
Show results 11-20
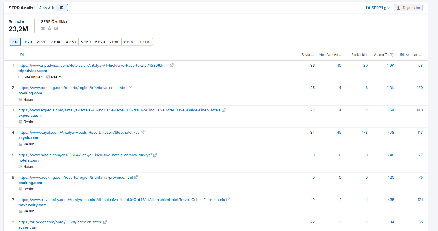(x=27, y=42)
